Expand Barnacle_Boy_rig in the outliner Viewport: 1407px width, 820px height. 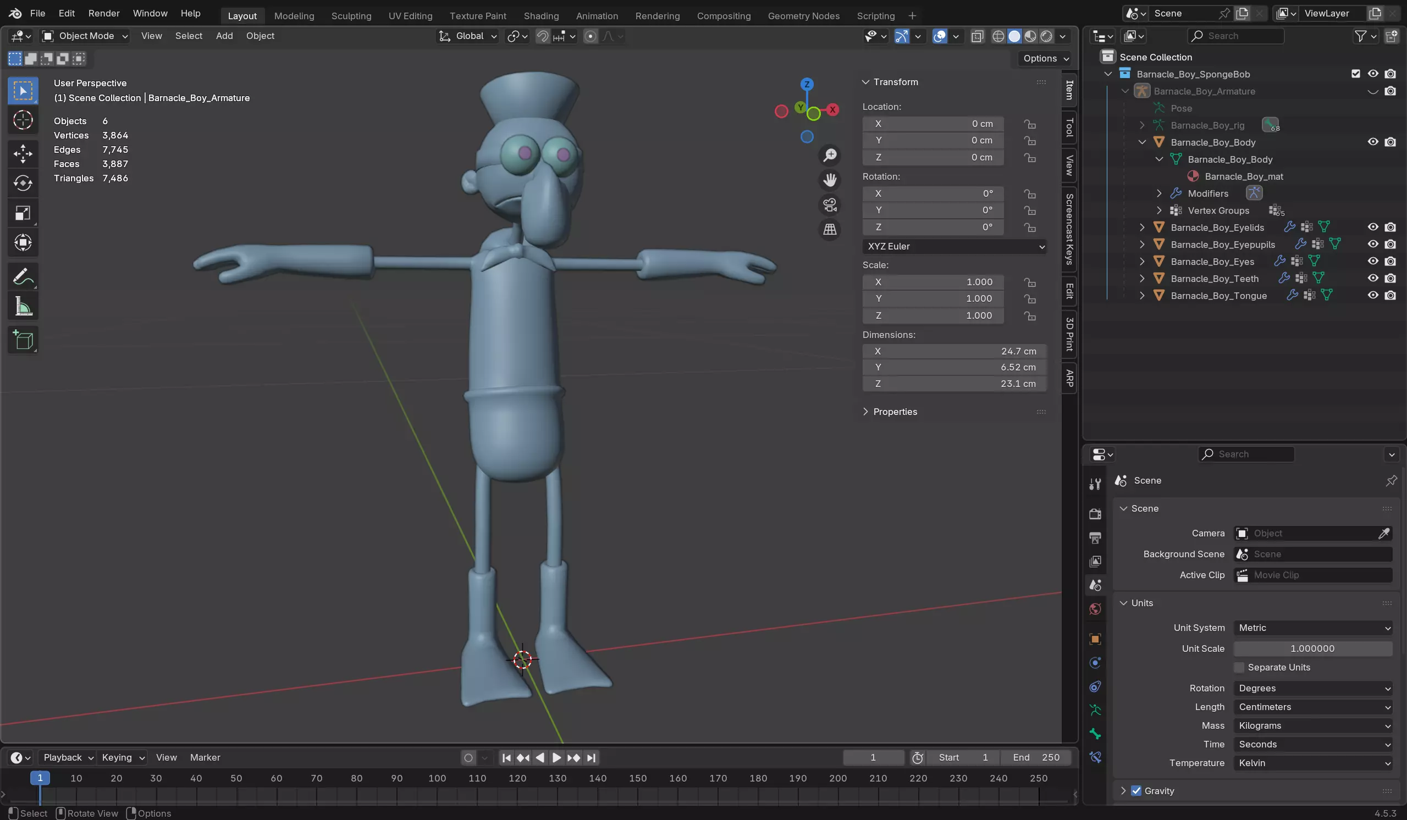tap(1142, 125)
